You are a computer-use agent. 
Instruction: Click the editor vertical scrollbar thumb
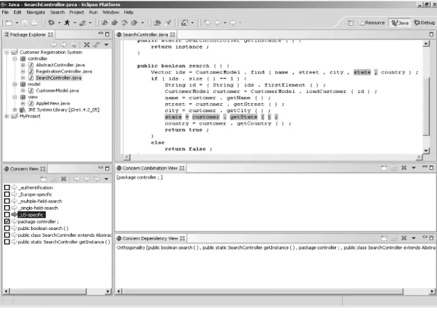coord(426,106)
